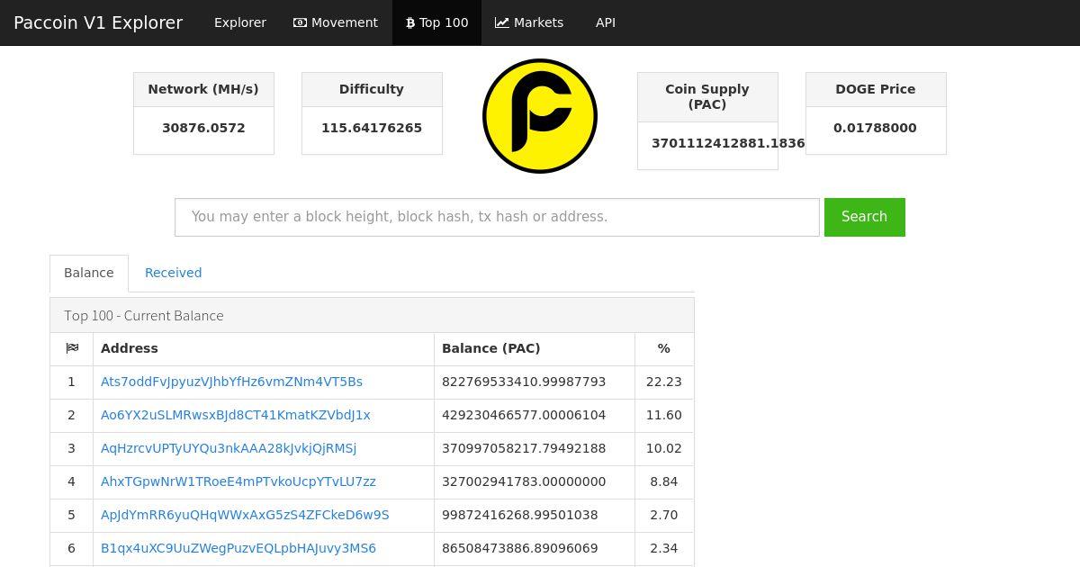The width and height of the screenshot is (1080, 567).
Task: Open address AqHzrcvUPTyUYQu3nkAAA28kJvkjQjRMSj
Action: coord(229,448)
